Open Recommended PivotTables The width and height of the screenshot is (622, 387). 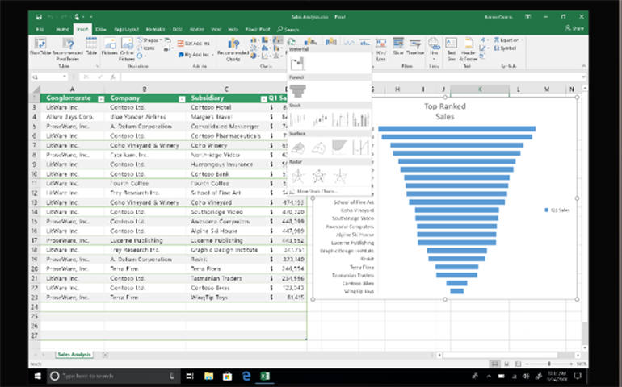click(67, 49)
